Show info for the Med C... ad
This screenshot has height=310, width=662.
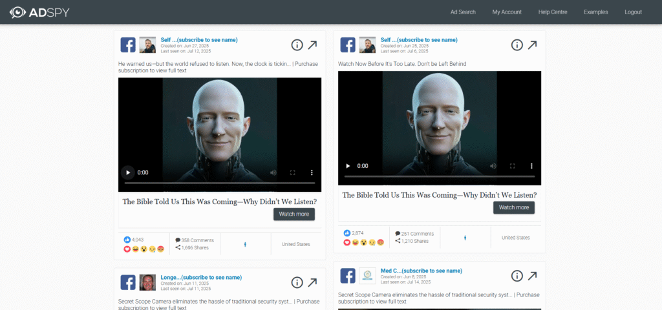517,276
